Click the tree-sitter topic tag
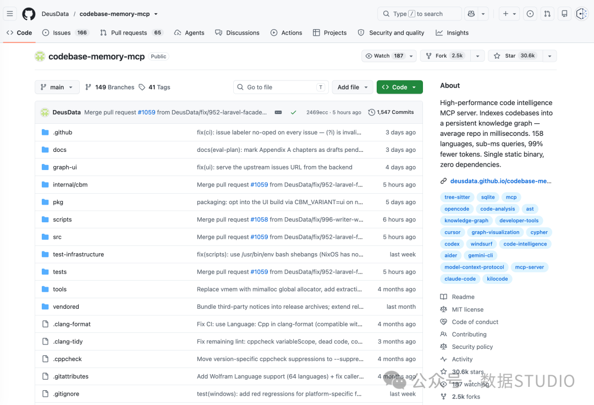 457,197
